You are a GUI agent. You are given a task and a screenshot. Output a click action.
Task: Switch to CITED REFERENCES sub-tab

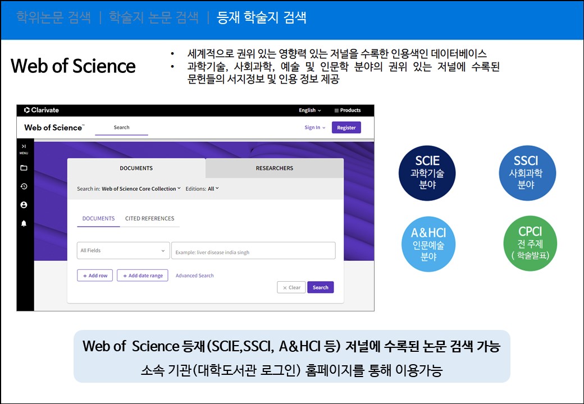tap(150, 219)
